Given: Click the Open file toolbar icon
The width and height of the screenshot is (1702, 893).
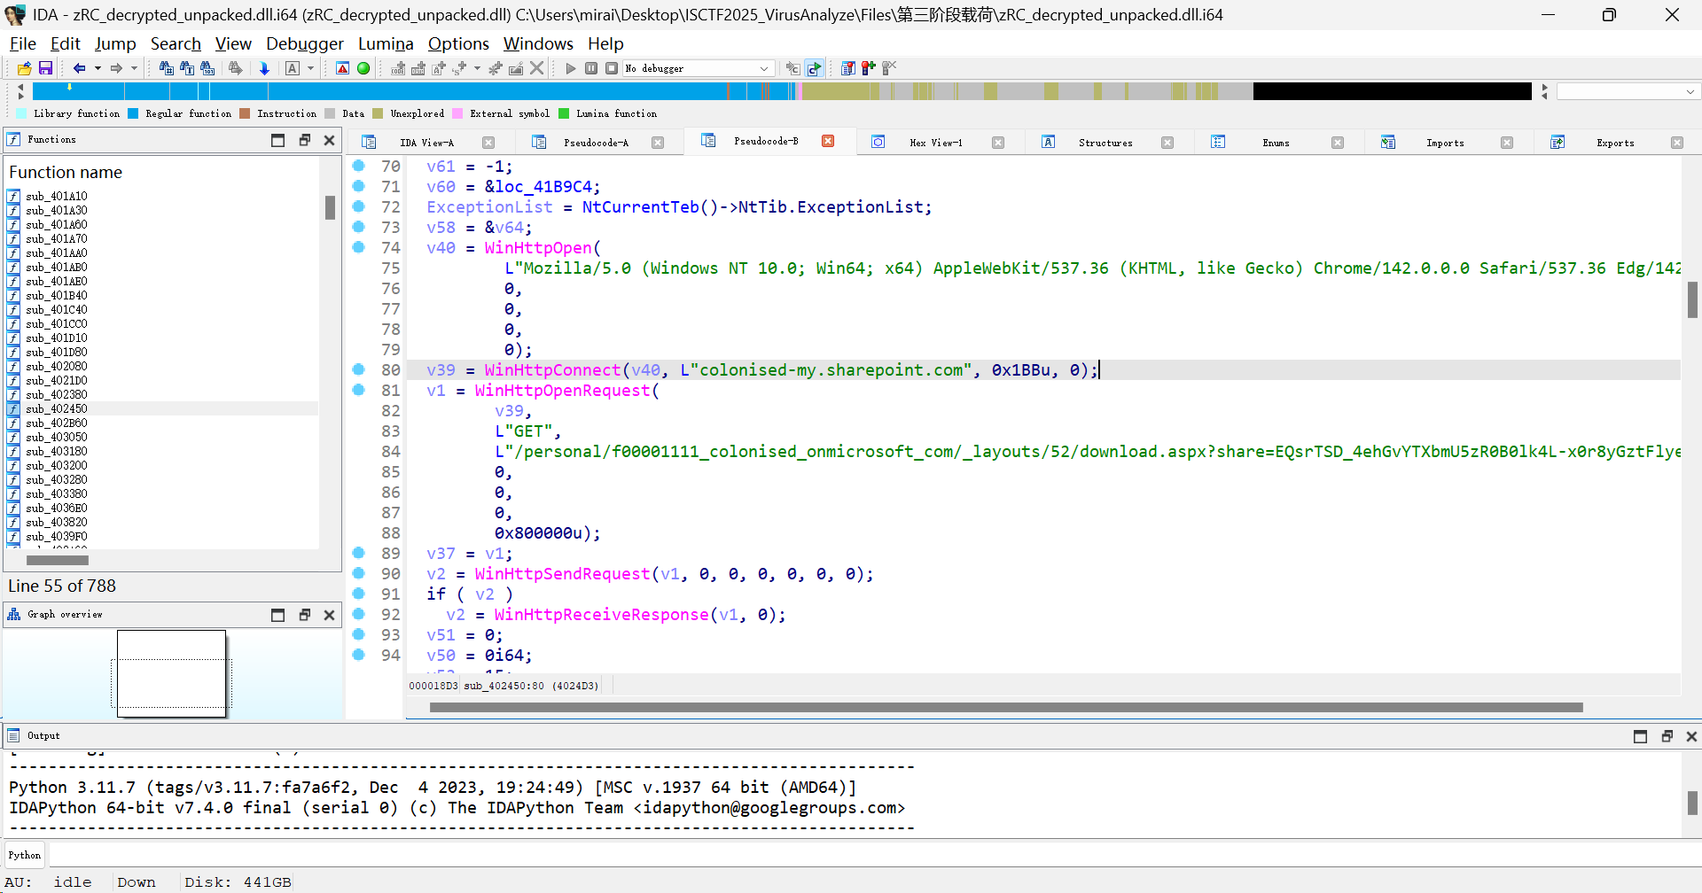Looking at the screenshot, I should (x=24, y=68).
